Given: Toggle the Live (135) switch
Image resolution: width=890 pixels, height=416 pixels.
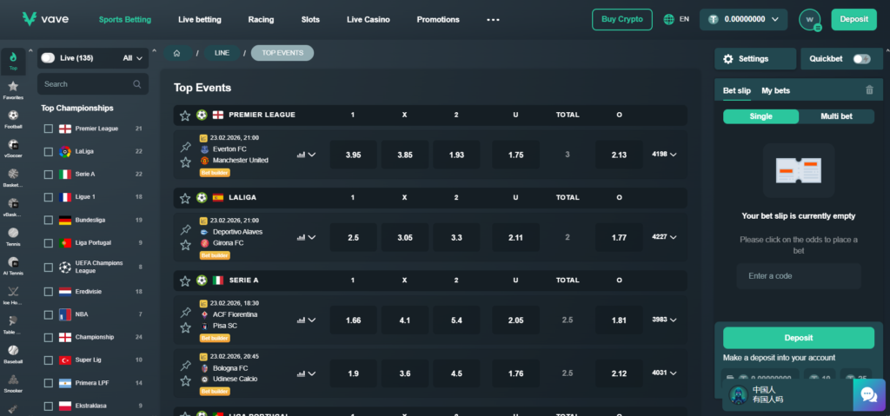Looking at the screenshot, I should coord(48,58).
